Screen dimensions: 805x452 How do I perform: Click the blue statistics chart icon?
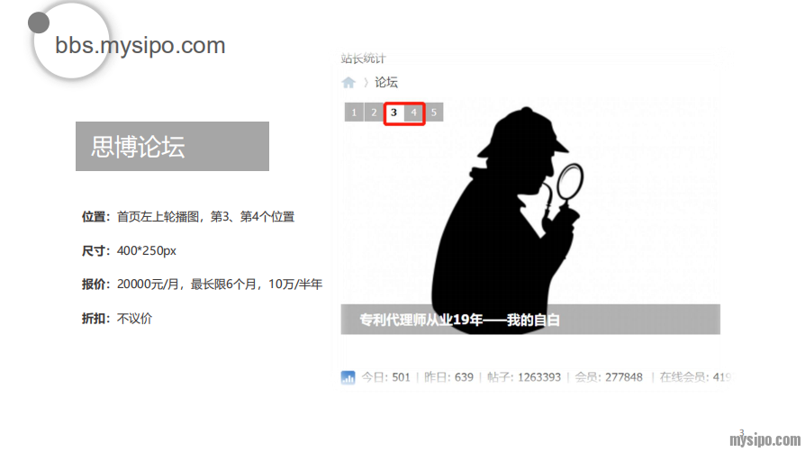point(348,377)
